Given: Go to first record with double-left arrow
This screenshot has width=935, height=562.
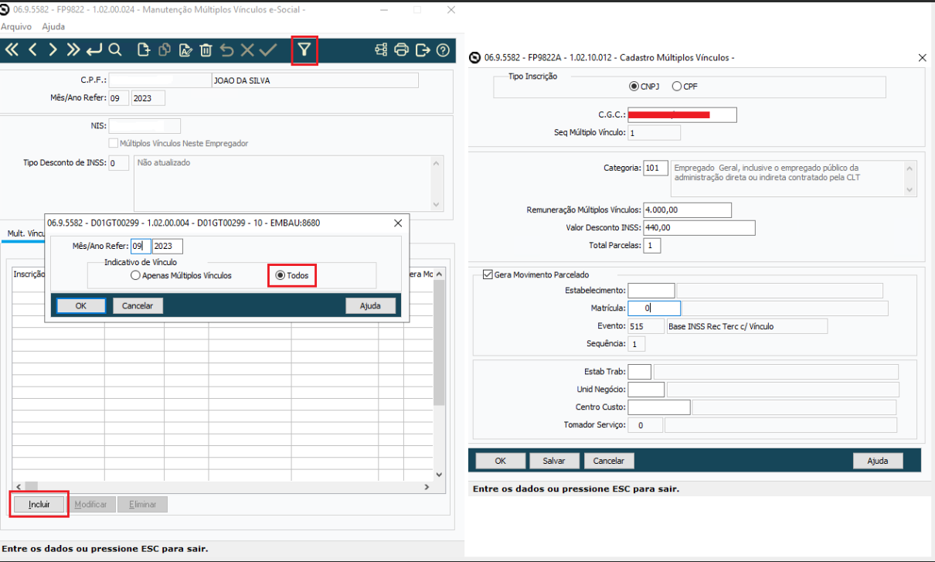Looking at the screenshot, I should pyautogui.click(x=12, y=50).
